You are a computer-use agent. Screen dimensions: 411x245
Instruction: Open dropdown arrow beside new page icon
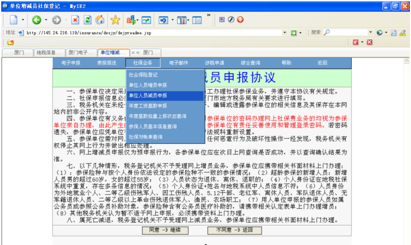coord(23,20)
